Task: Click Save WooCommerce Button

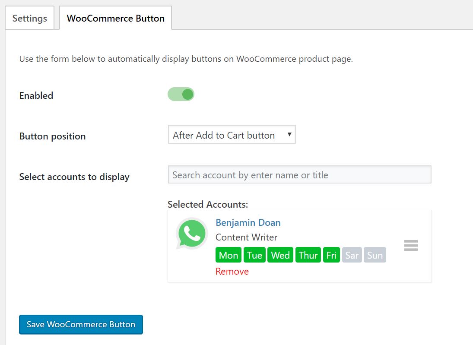Action: click(x=81, y=325)
